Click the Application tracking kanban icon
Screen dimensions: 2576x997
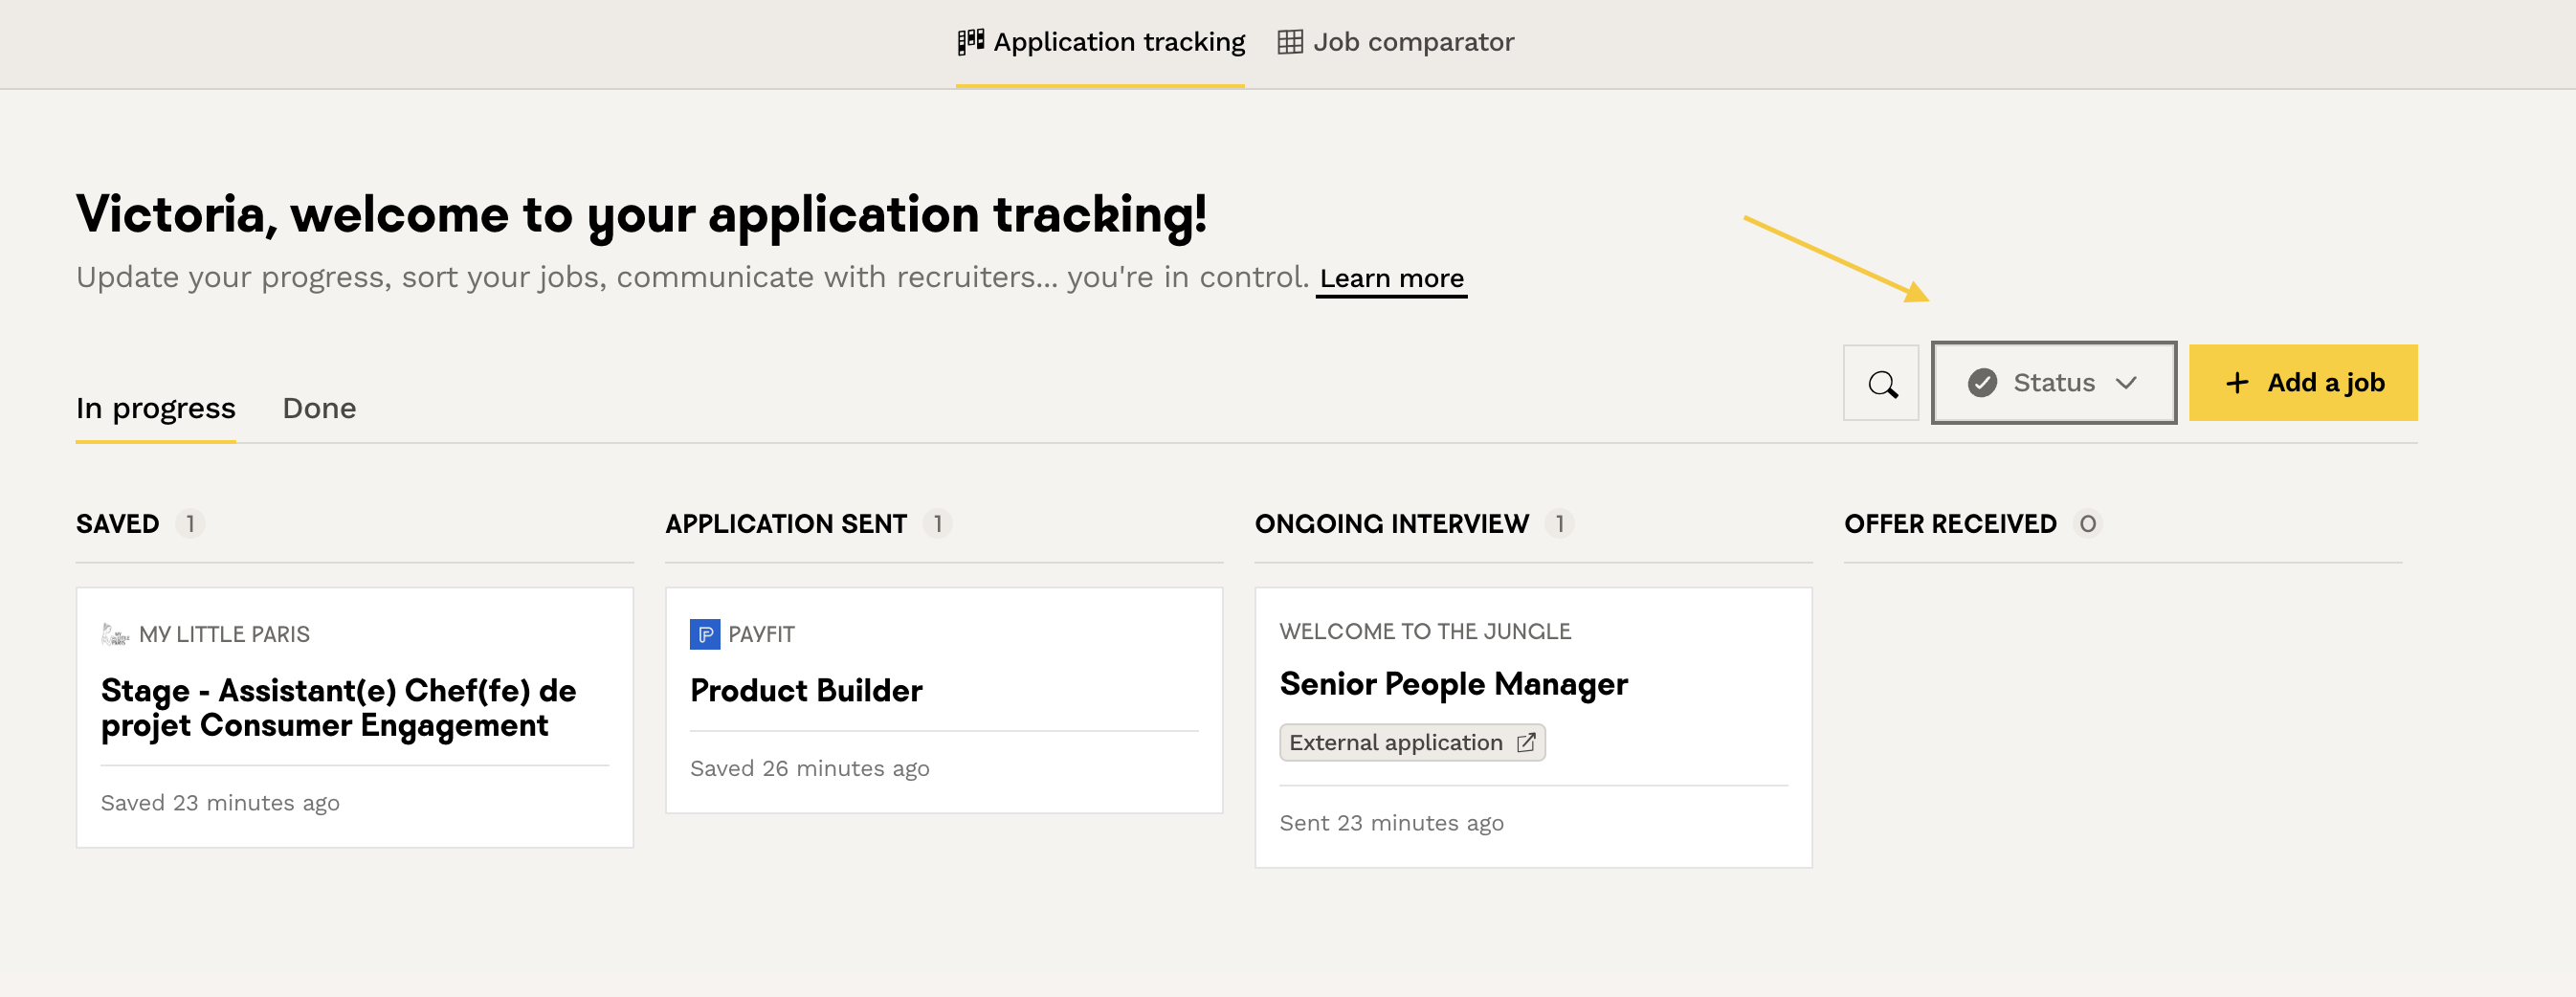click(x=970, y=42)
